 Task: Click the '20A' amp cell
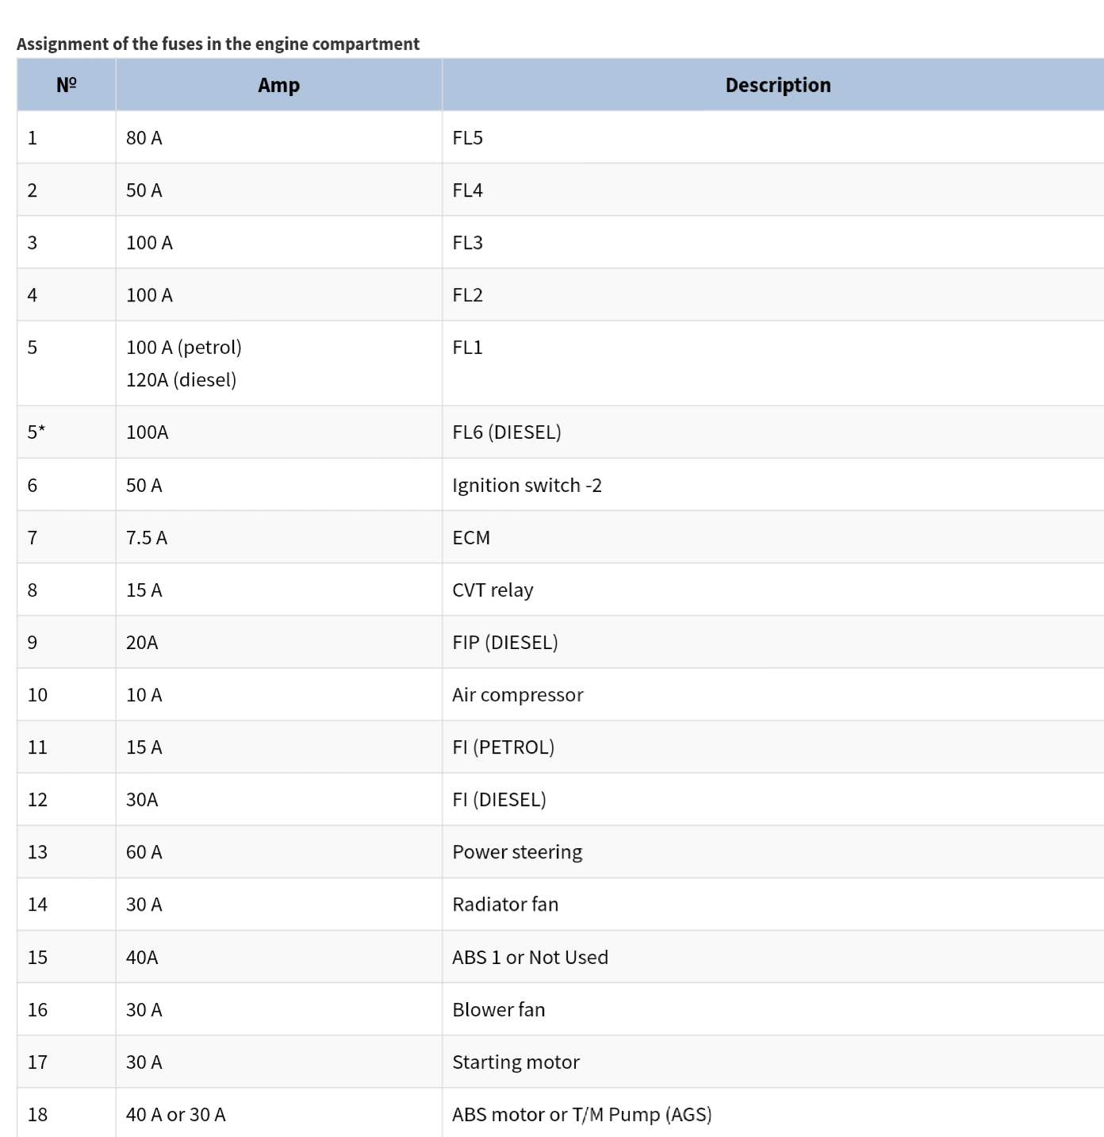point(279,642)
